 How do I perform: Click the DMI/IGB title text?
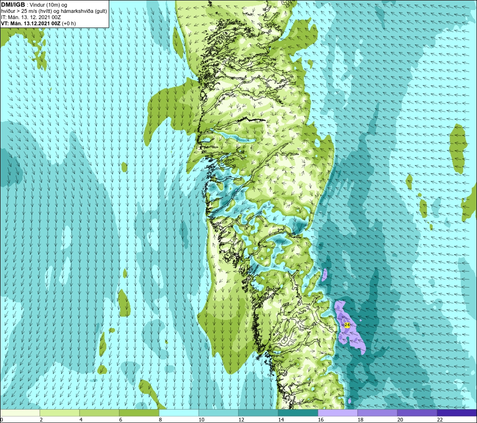pos(13,5)
